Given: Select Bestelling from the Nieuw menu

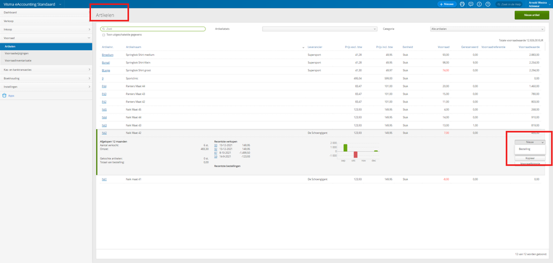Looking at the screenshot, I should tap(525, 149).
